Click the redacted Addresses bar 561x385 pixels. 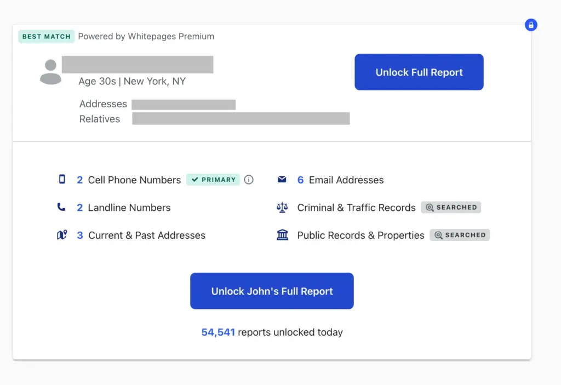184,105
